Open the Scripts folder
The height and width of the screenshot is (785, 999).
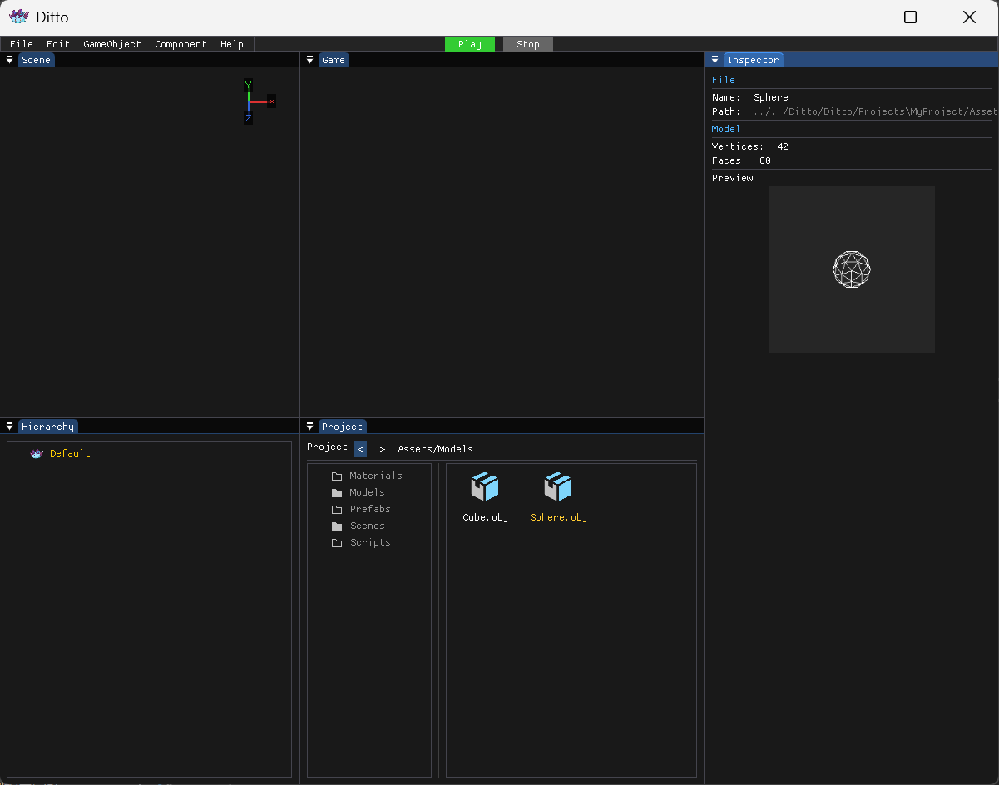coord(370,542)
